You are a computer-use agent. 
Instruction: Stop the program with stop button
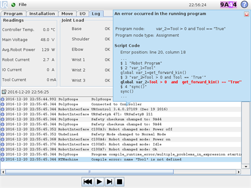pyautogui.click(x=119, y=181)
